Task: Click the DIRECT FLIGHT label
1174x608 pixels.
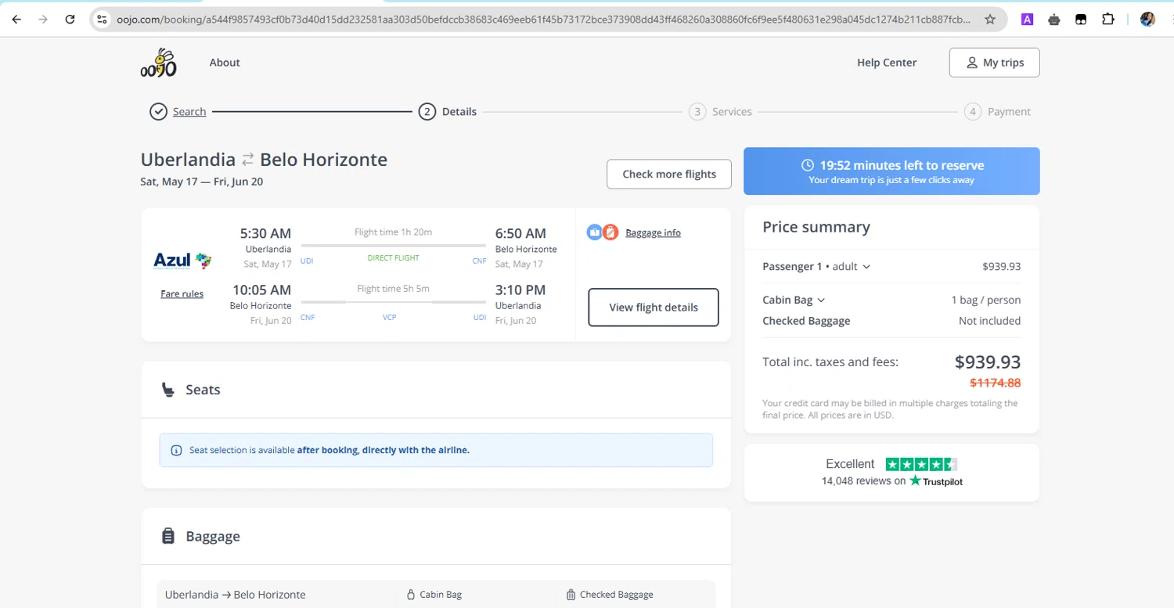Action: point(393,258)
